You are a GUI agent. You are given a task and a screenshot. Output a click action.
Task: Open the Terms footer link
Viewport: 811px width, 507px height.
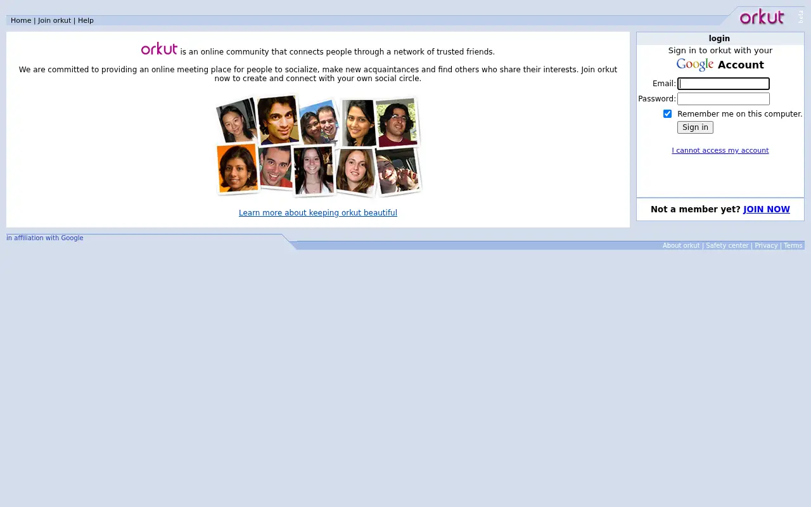pyautogui.click(x=793, y=246)
